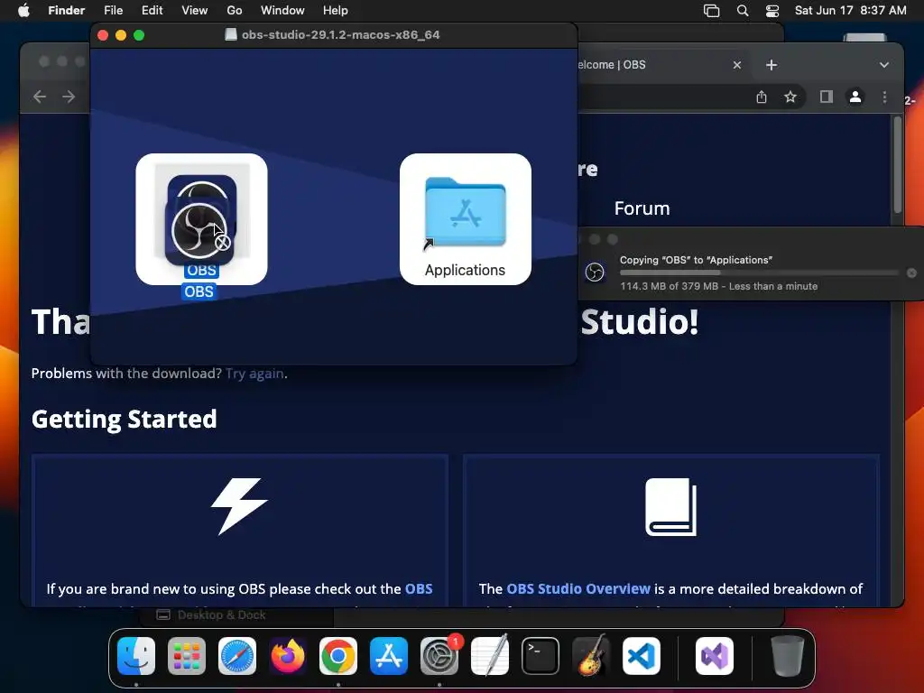Switch to Chrome in the Dock
Image resolution: width=924 pixels, height=693 pixels.
[338, 656]
